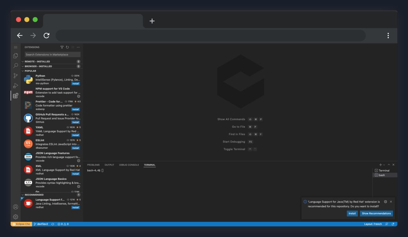Focus the Search Extensions in Marketplace field
Image resolution: width=408 pixels, height=237 pixels.
click(53, 54)
